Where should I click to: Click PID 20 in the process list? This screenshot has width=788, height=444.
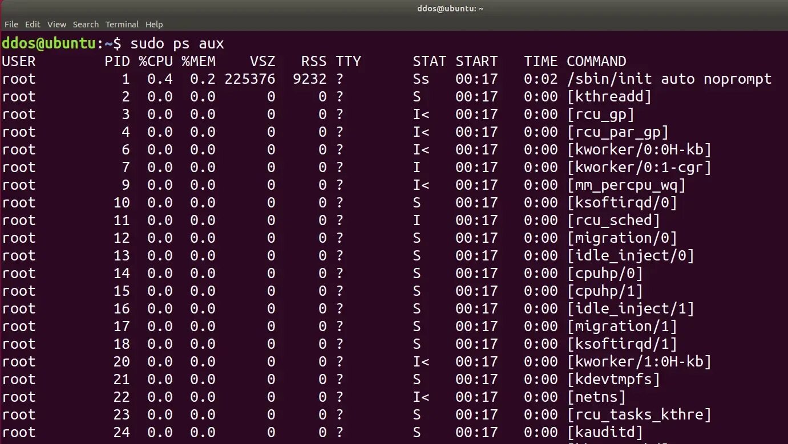122,361
